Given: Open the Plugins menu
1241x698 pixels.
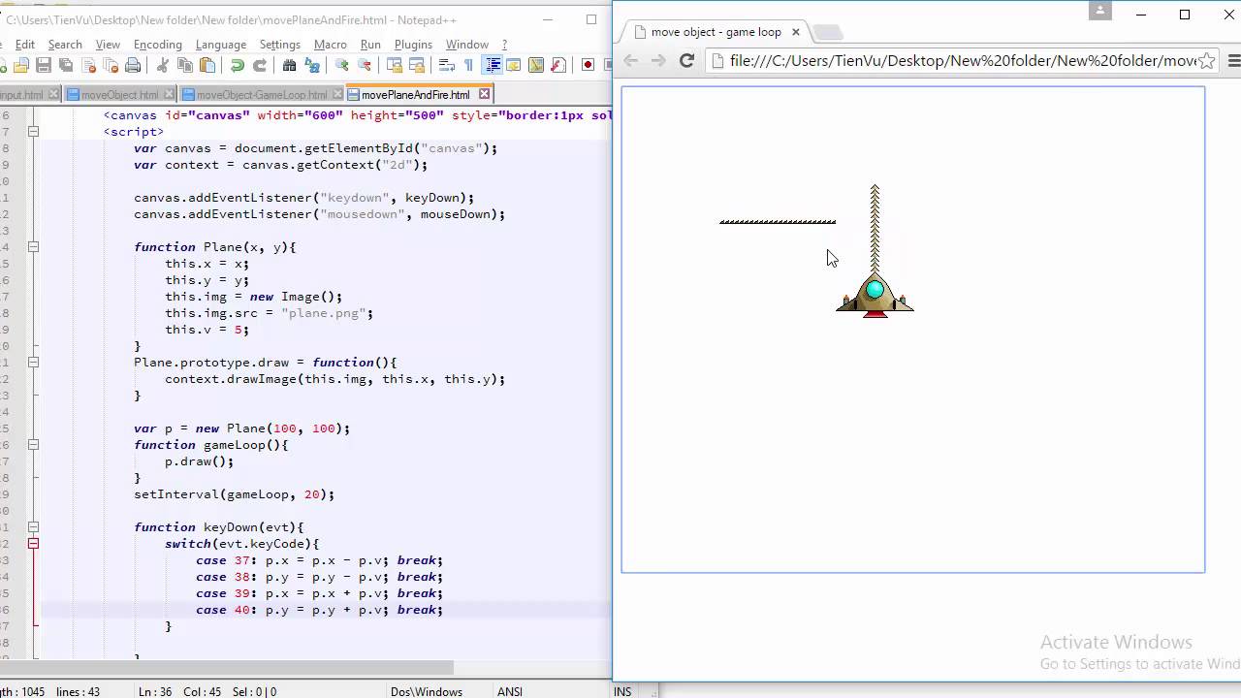Looking at the screenshot, I should pos(413,45).
